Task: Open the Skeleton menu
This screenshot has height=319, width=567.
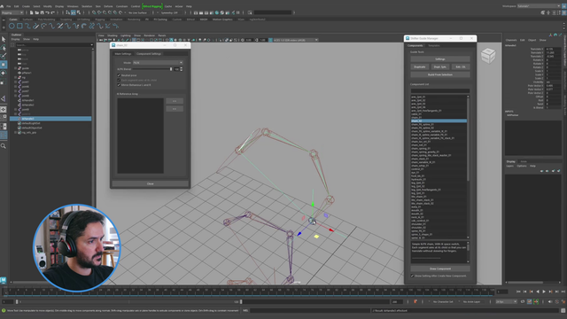Action: pos(87,6)
